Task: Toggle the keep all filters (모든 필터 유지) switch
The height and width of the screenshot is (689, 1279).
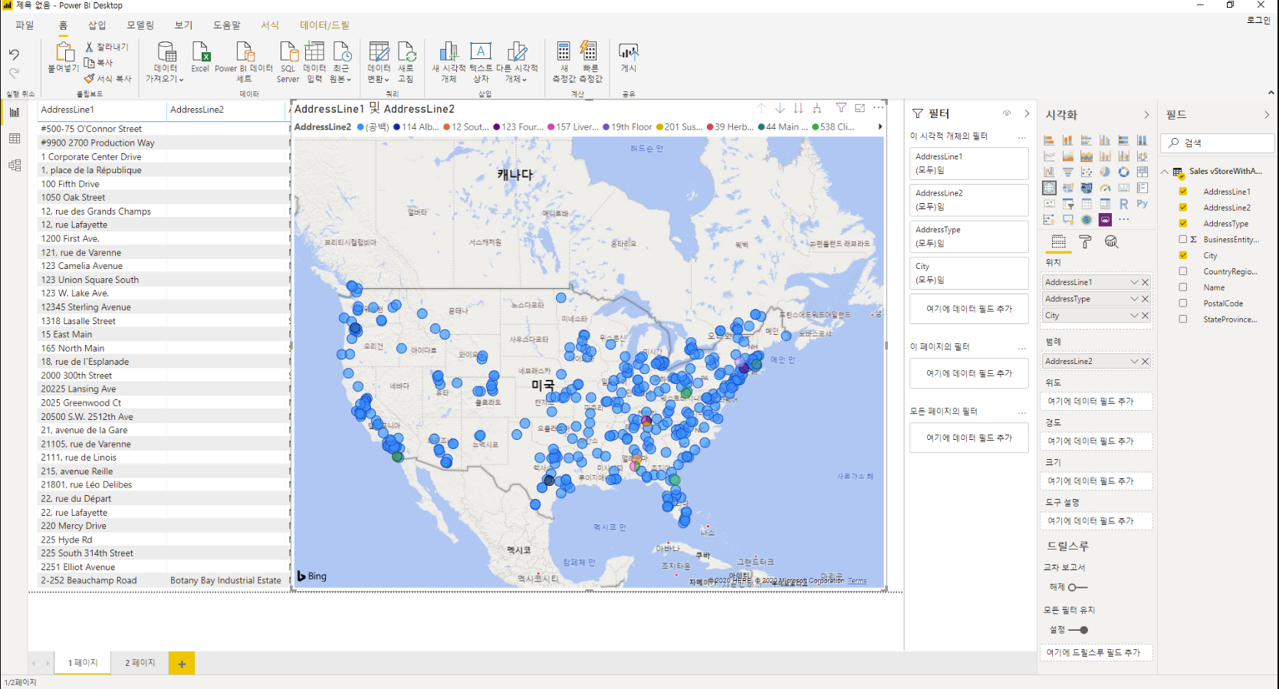Action: (x=1078, y=630)
